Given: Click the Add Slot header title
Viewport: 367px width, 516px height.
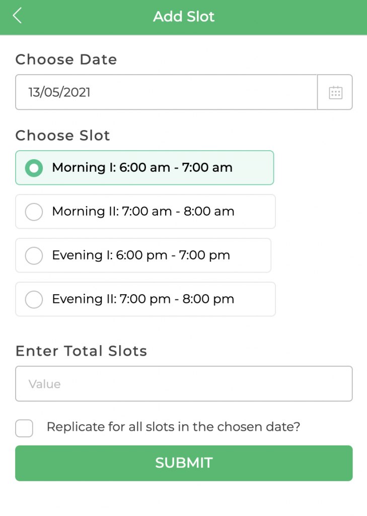Looking at the screenshot, I should [x=184, y=17].
